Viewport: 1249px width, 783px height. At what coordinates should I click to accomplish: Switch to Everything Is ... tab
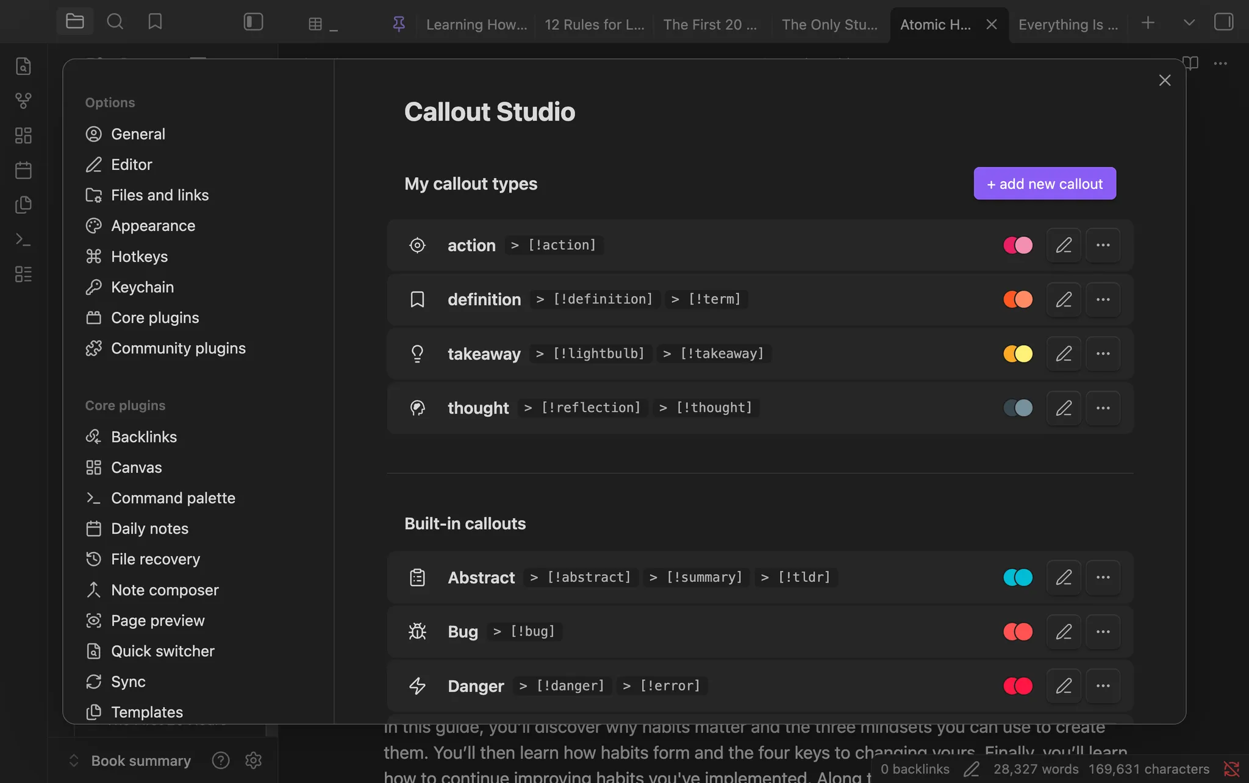1068,24
